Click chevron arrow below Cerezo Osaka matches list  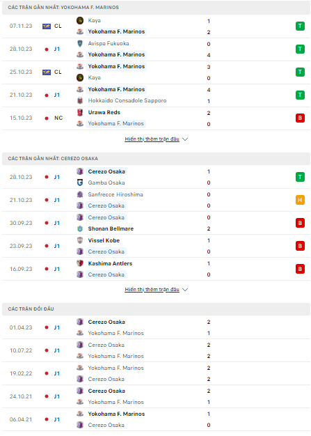point(185,290)
